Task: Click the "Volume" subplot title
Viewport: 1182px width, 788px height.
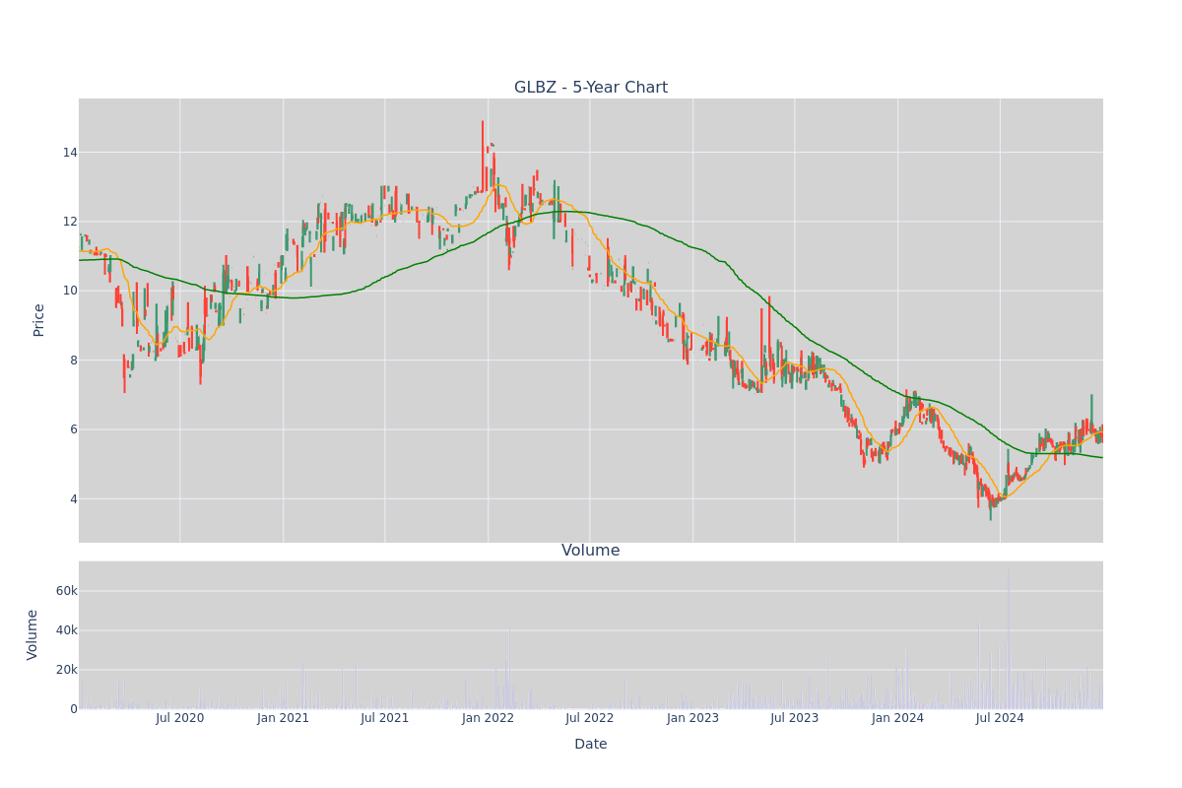Action: tap(591, 551)
